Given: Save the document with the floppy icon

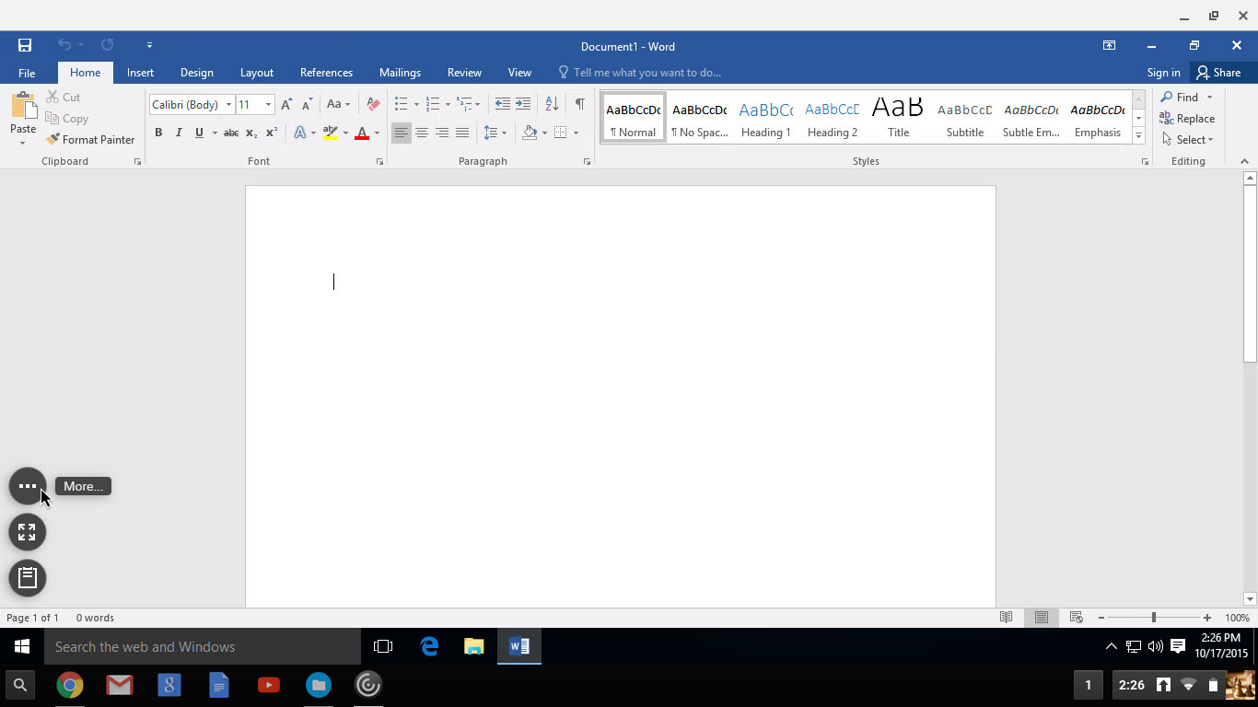Looking at the screenshot, I should pos(25,45).
